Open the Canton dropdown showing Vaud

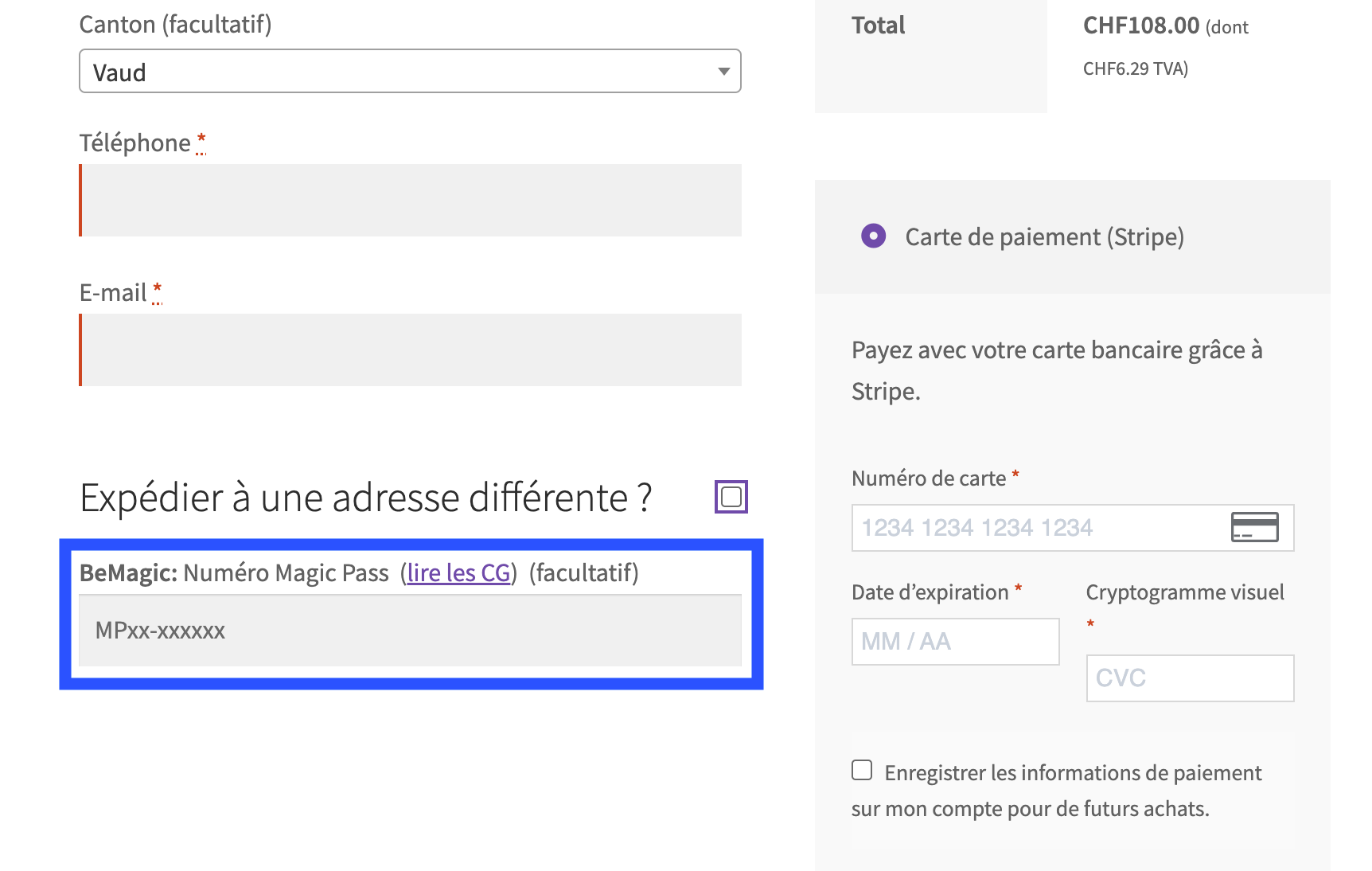(x=410, y=72)
